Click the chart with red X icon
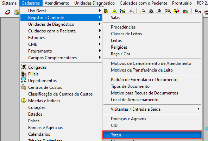Viewport: 208px width, 141px height. [x=185, y=11]
